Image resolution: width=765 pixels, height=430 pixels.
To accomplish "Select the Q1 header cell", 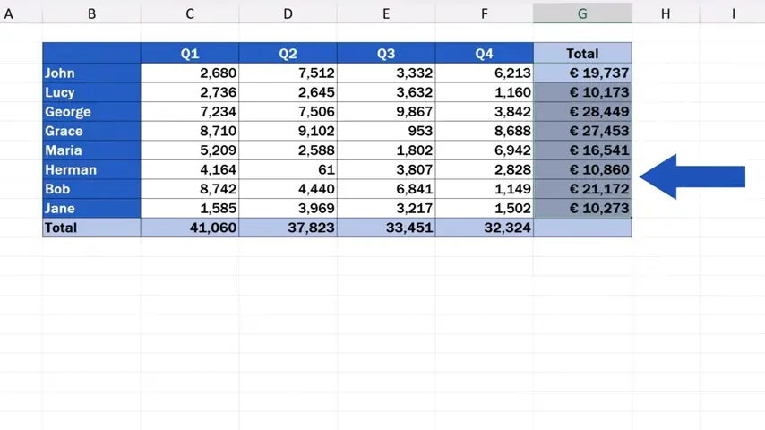I will click(x=190, y=54).
